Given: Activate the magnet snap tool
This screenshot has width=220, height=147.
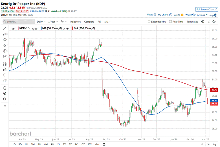Looking at the screenshot, I should 5,64.
